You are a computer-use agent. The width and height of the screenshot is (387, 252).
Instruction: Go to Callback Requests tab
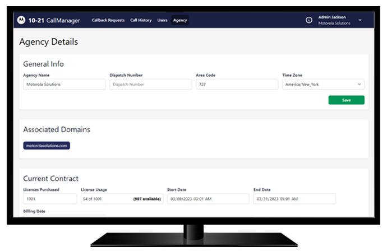[108, 20]
